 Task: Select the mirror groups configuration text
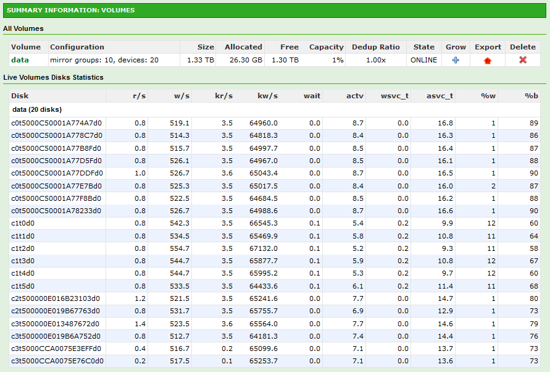[104, 60]
